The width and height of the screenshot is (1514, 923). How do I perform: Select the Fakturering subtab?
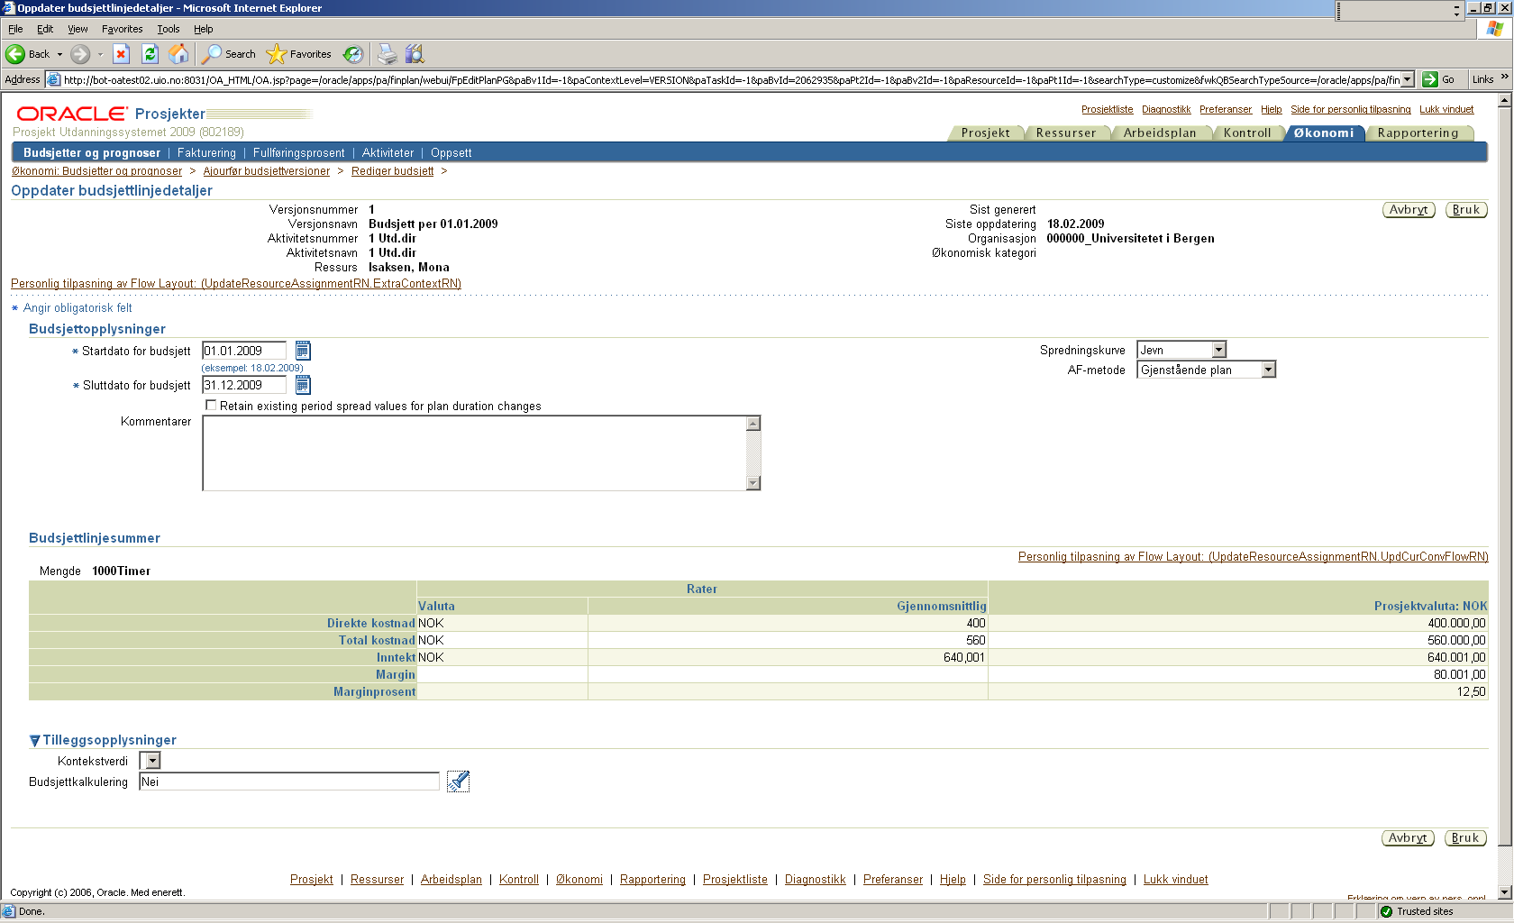tap(206, 153)
